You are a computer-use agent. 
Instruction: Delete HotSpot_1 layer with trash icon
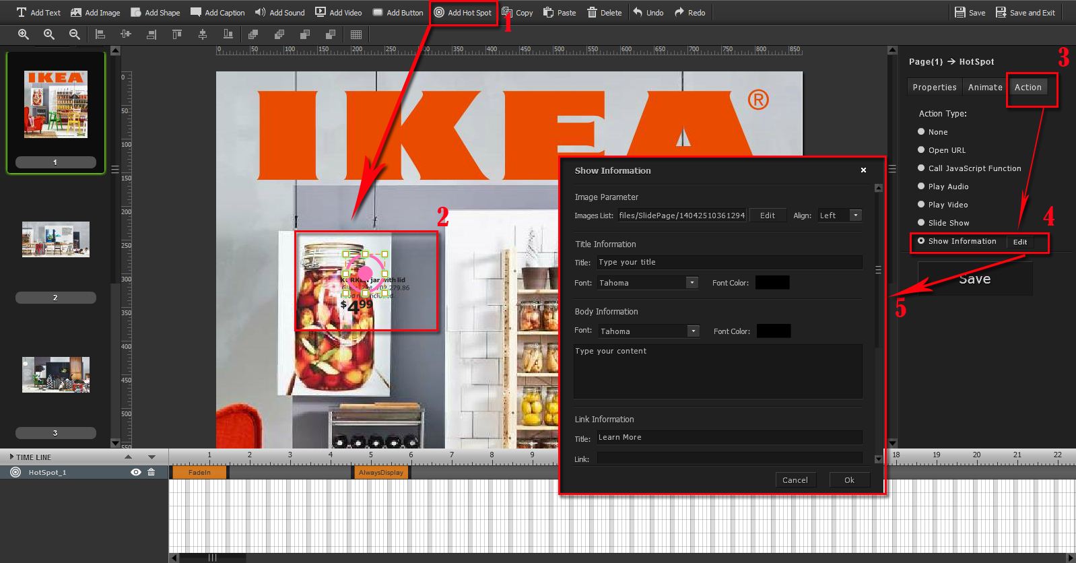pyautogui.click(x=152, y=472)
